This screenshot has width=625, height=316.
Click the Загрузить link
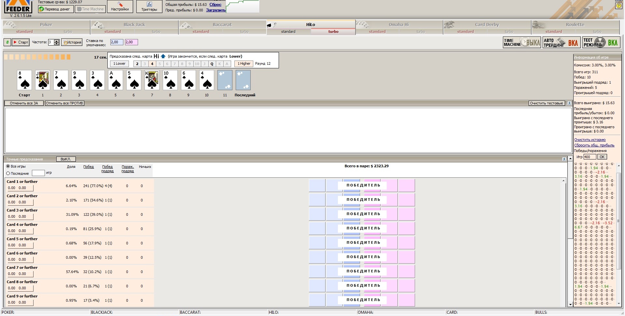[216, 10]
